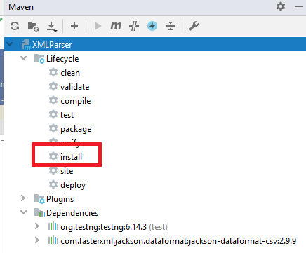Expand the Plugins folder

23,198
